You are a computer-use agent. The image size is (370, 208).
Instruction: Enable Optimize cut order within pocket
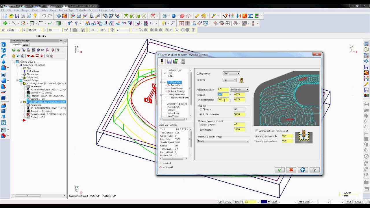point(257,131)
